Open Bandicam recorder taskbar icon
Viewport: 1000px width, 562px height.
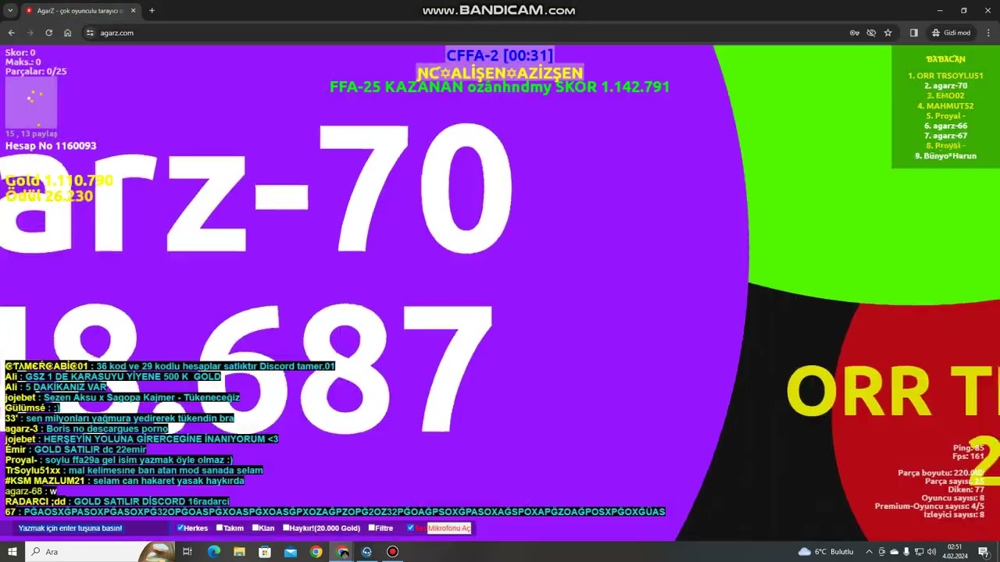[392, 552]
